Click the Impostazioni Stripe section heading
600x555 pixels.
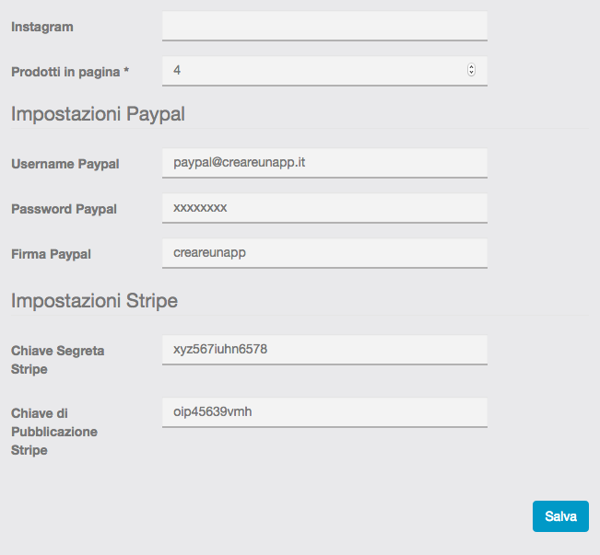94,301
